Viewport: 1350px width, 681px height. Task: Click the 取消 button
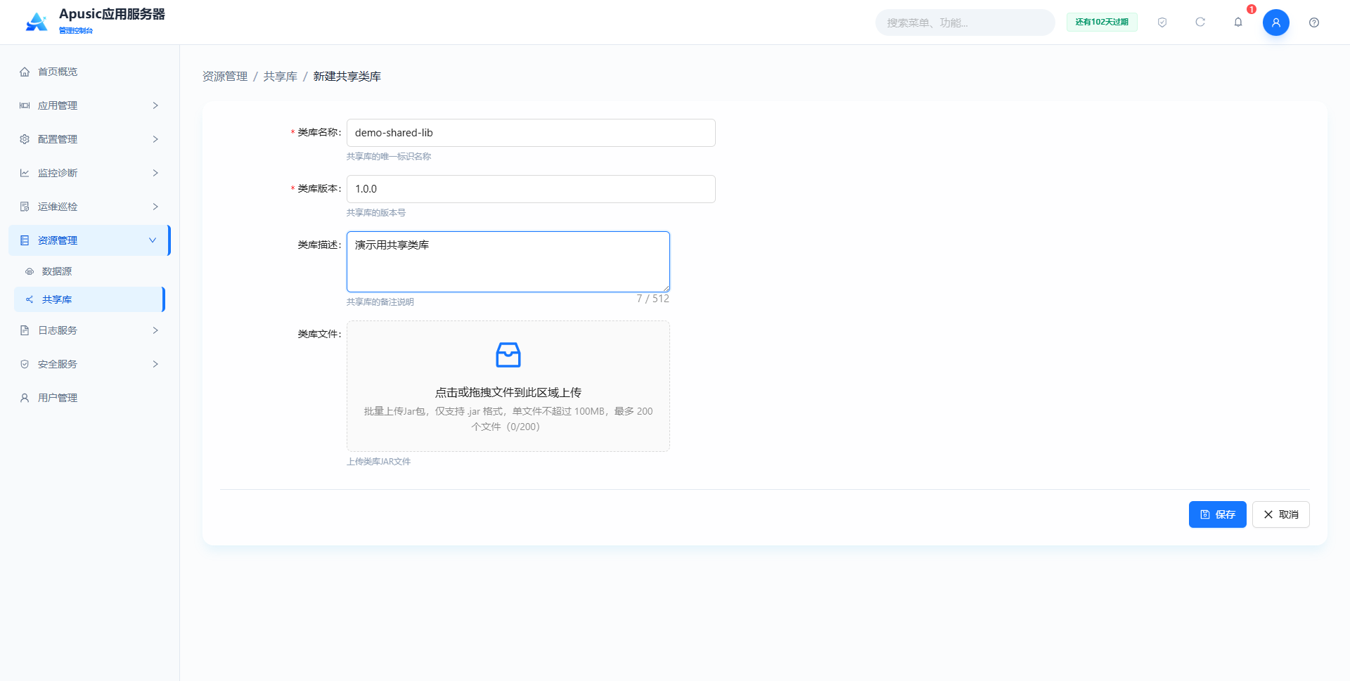1280,514
